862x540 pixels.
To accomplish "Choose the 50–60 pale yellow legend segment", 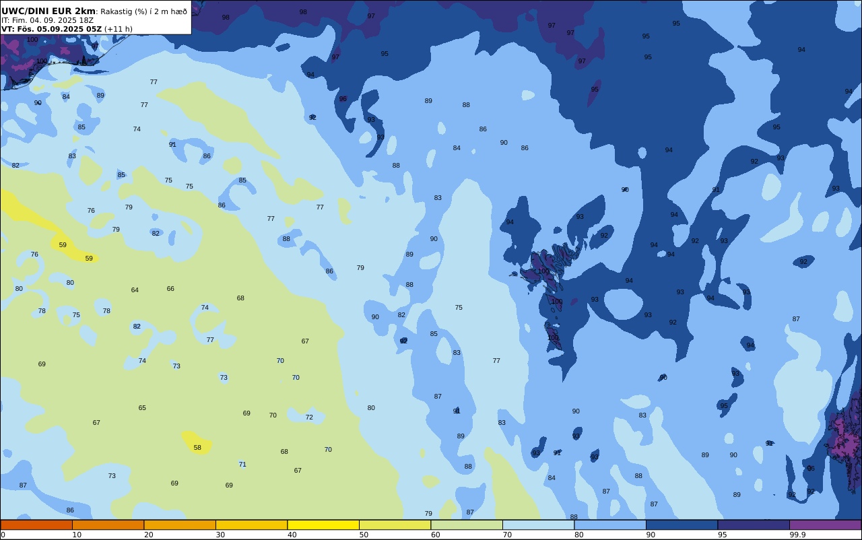I will [395, 525].
